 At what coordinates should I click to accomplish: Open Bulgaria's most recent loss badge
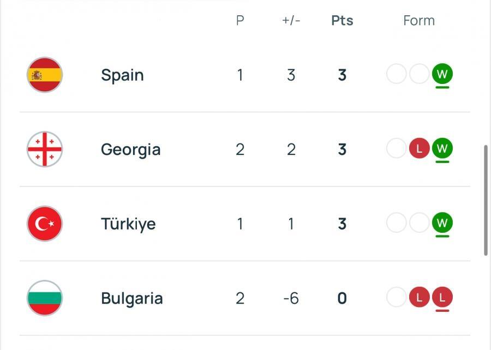coord(442,297)
